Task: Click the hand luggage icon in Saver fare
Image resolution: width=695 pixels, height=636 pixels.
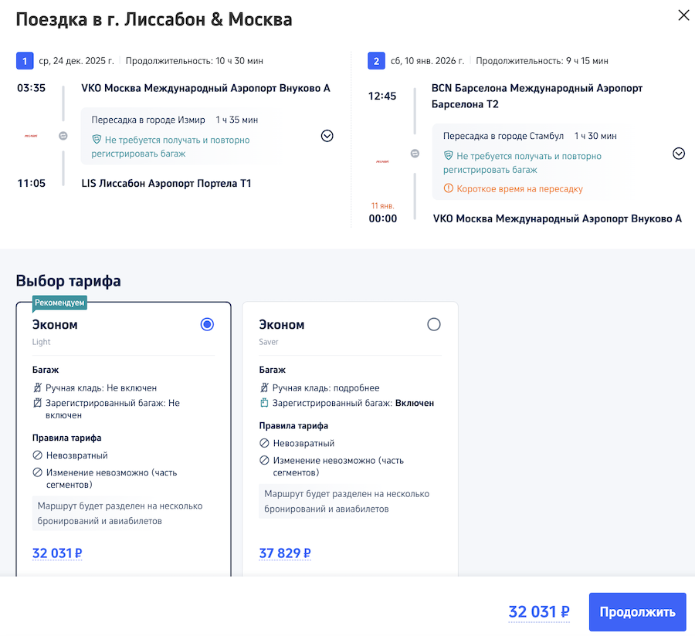Action: pos(264,387)
